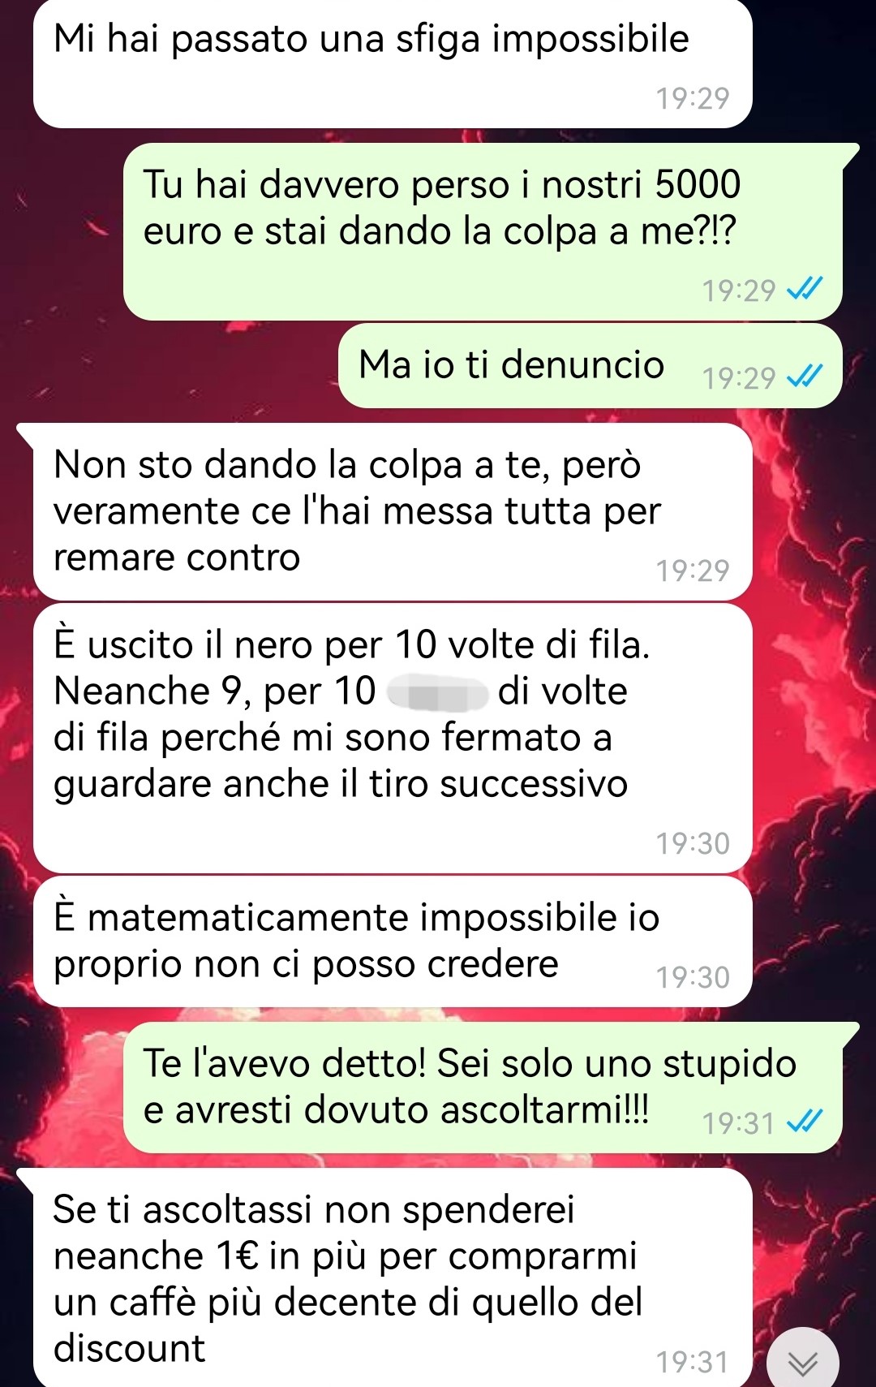Select the "Se ti ascoltassi non spenderei" message

coord(393,1278)
